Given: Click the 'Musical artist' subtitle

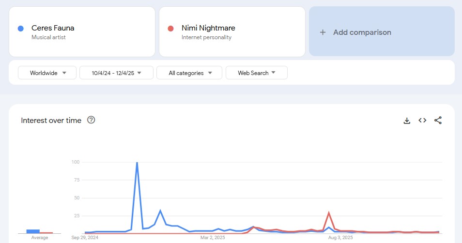Looking at the screenshot, I should point(48,37).
